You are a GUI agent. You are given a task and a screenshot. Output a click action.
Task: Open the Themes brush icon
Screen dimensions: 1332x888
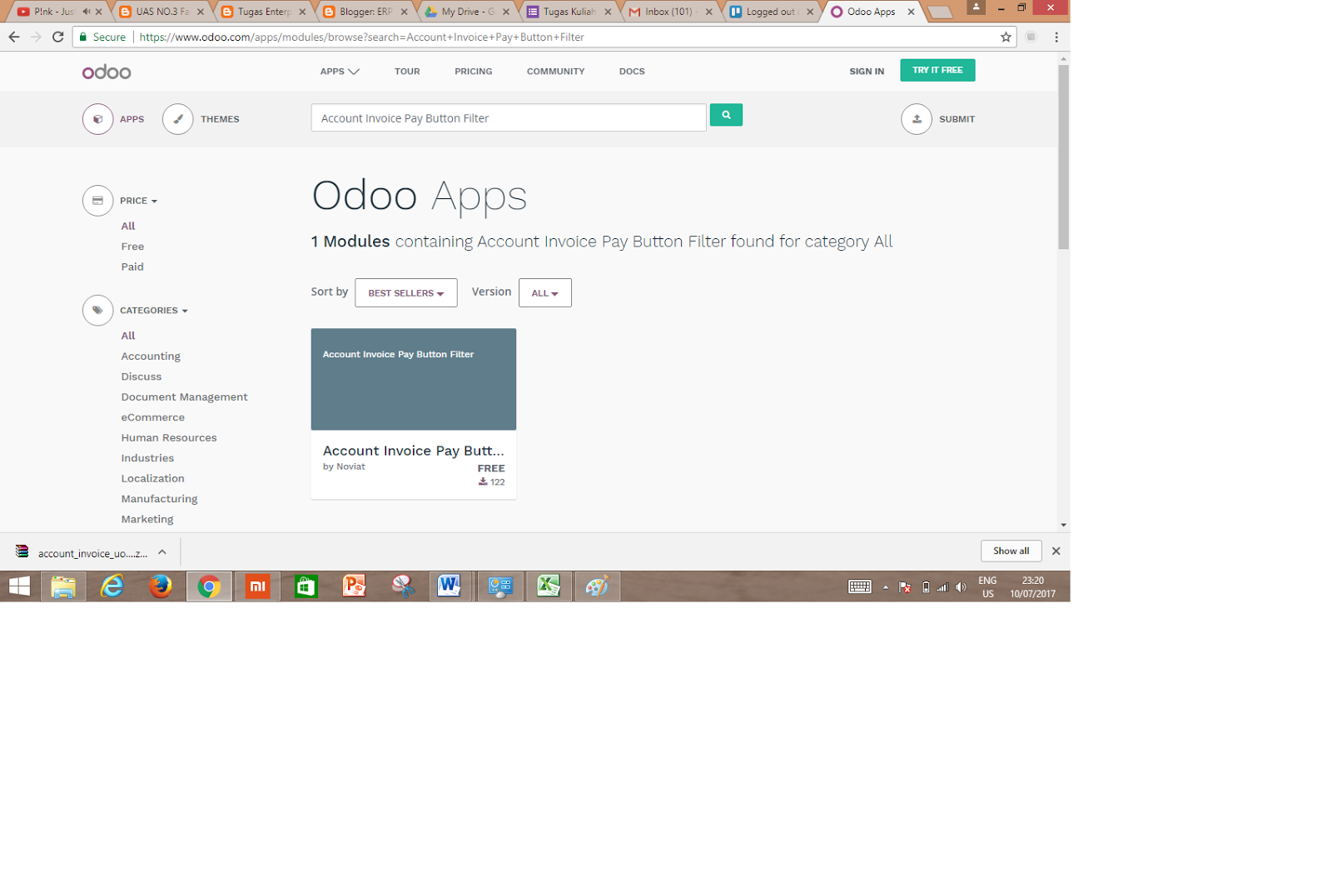(177, 119)
